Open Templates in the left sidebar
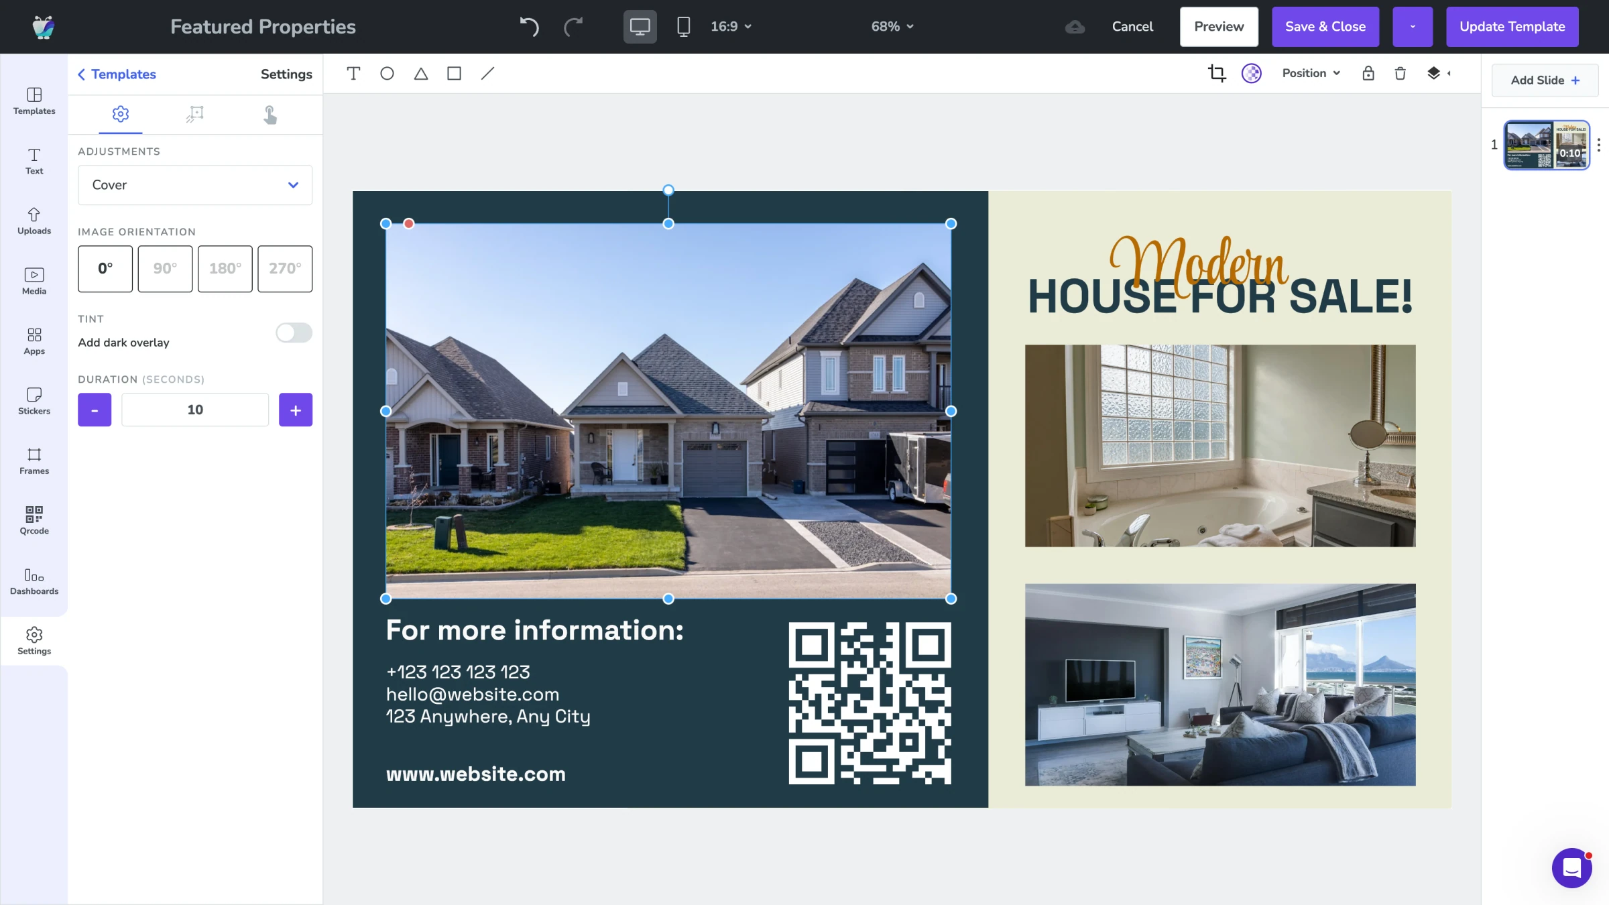This screenshot has height=905, width=1609. [34, 101]
